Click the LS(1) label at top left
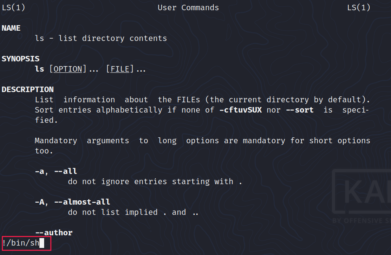Image resolution: width=391 pixels, height=255 pixels. pos(13,8)
